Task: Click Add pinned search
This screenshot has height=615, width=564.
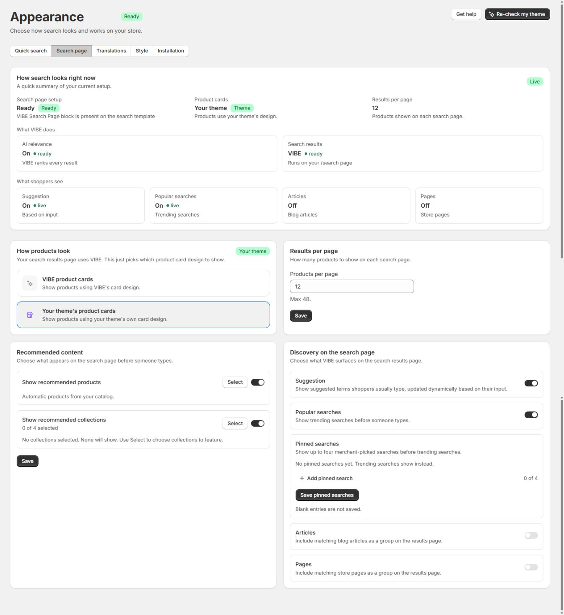Action: (x=326, y=478)
